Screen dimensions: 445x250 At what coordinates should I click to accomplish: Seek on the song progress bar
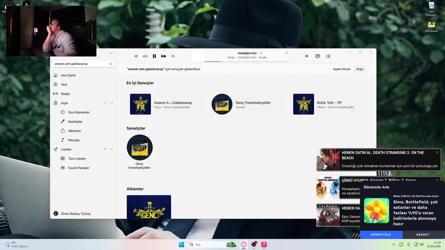tap(247, 61)
